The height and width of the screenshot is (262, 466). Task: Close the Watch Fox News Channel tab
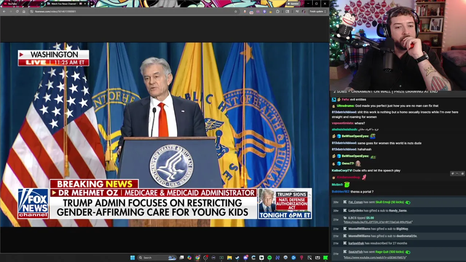85,4
